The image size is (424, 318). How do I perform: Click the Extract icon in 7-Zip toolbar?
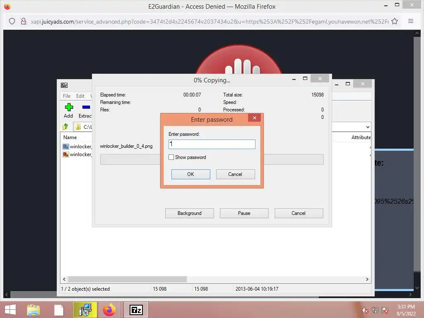point(86,107)
